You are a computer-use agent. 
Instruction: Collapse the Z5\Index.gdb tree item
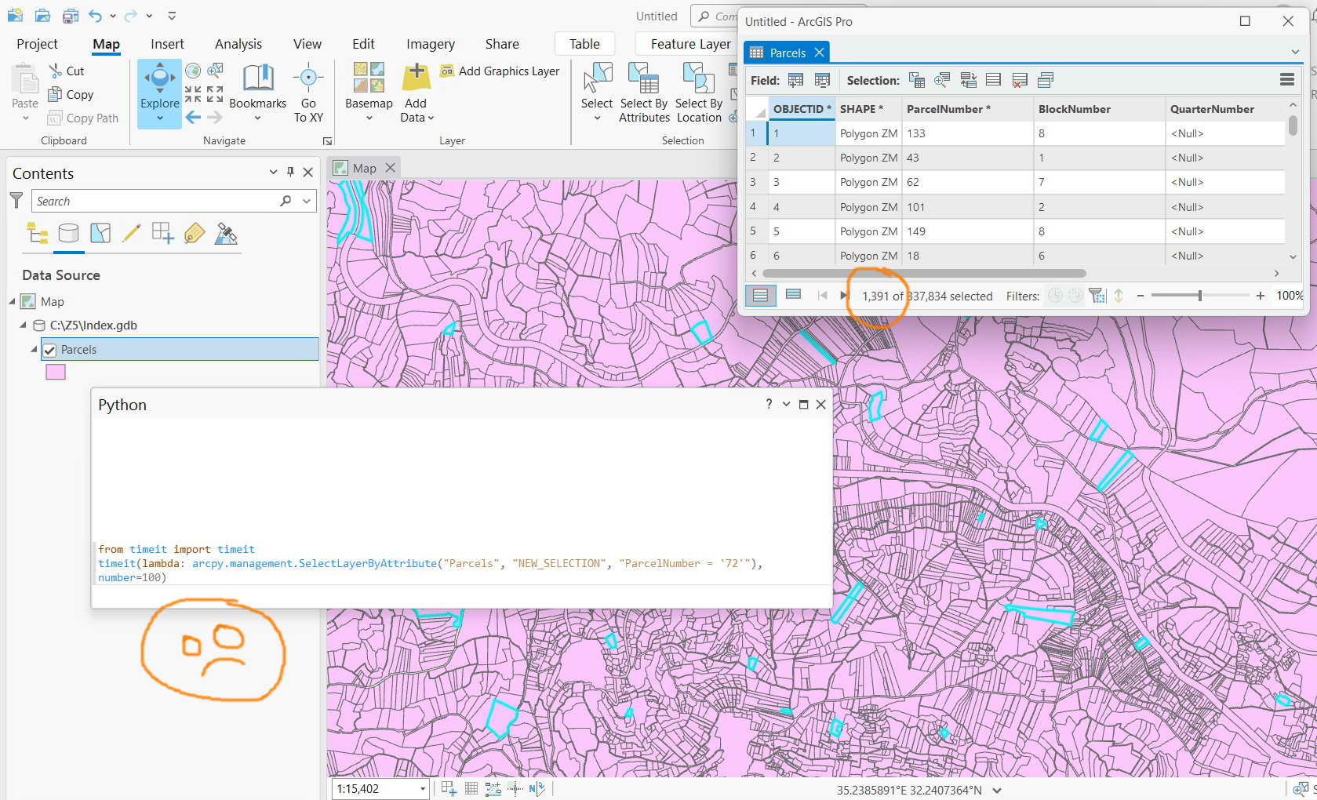[22, 325]
